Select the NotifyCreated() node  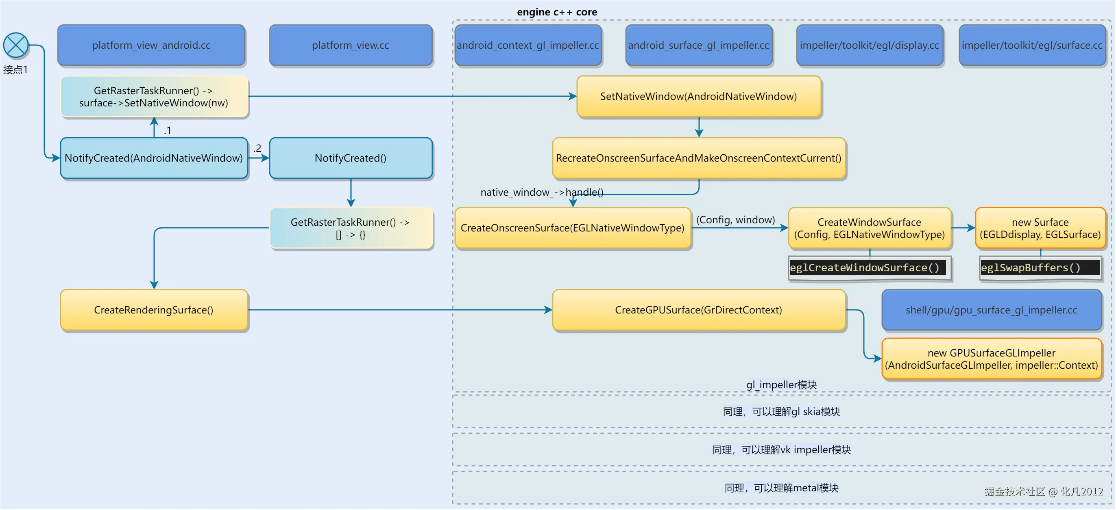(x=351, y=158)
